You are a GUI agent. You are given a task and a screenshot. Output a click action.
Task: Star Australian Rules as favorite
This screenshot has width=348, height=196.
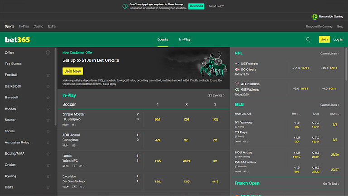tap(48, 142)
